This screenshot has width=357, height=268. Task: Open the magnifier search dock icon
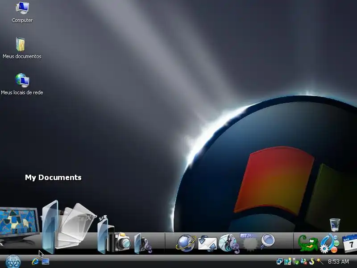click(267, 241)
